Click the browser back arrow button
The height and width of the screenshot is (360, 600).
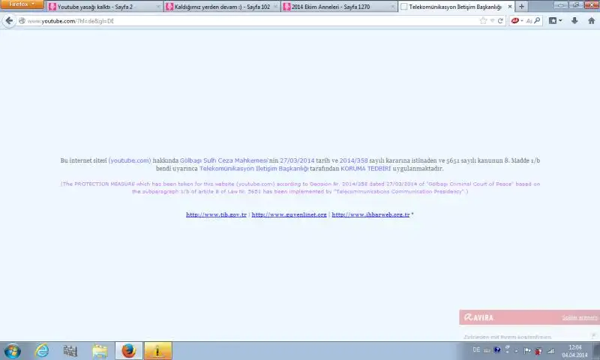tap(9, 21)
